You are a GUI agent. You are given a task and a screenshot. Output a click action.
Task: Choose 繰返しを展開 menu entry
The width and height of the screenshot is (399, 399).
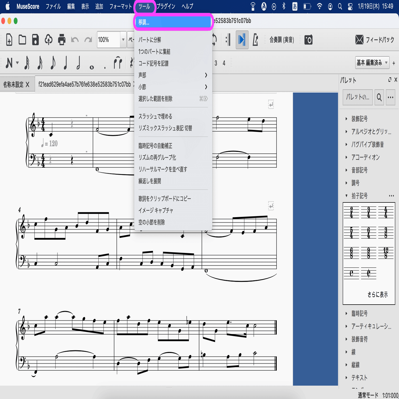173,181
